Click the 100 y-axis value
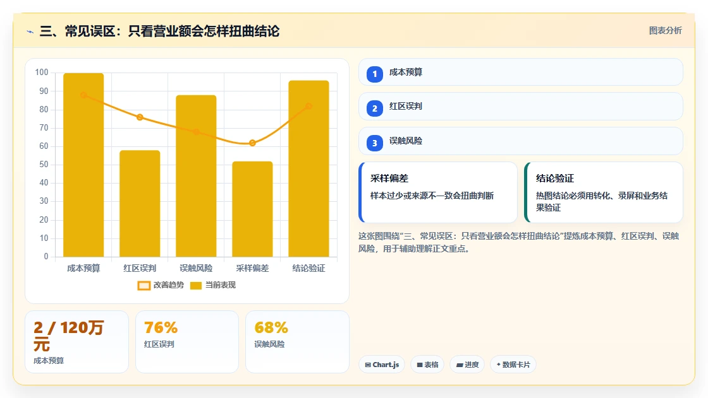This screenshot has height=398, width=708. 42,72
